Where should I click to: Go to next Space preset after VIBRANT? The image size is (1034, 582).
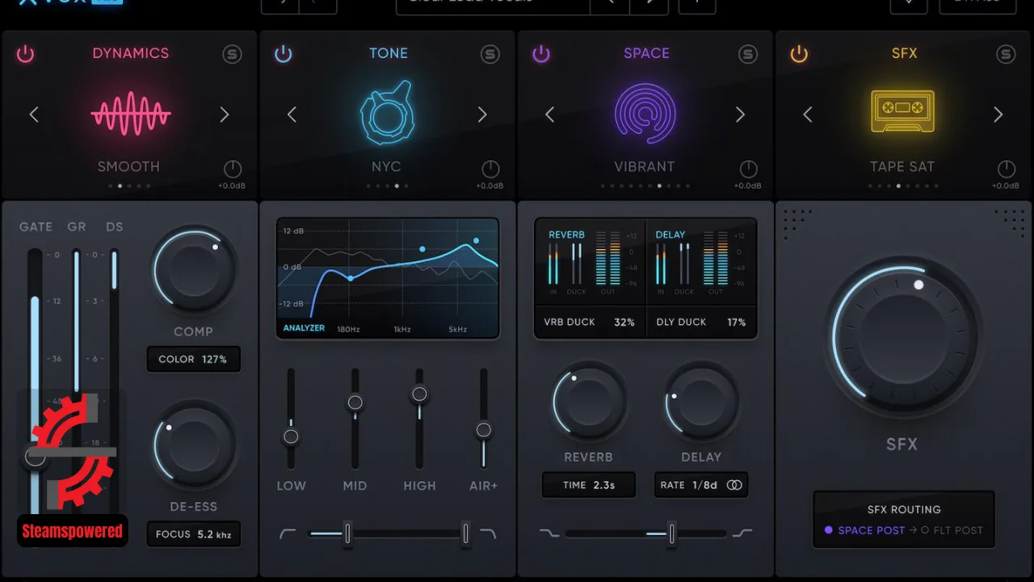coord(740,115)
